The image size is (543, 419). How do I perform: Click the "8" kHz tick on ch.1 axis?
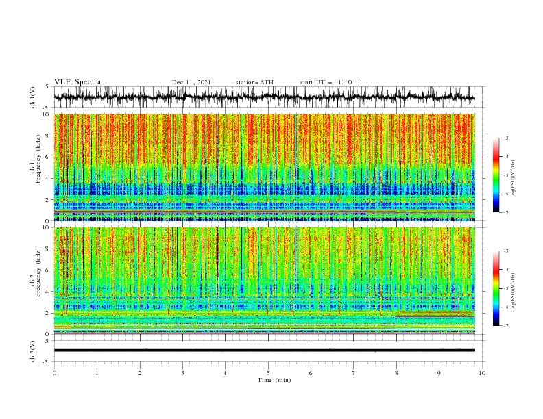point(47,136)
